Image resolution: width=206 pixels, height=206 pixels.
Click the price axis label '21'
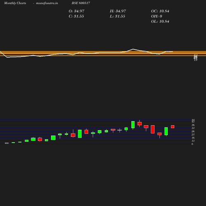point(193,135)
